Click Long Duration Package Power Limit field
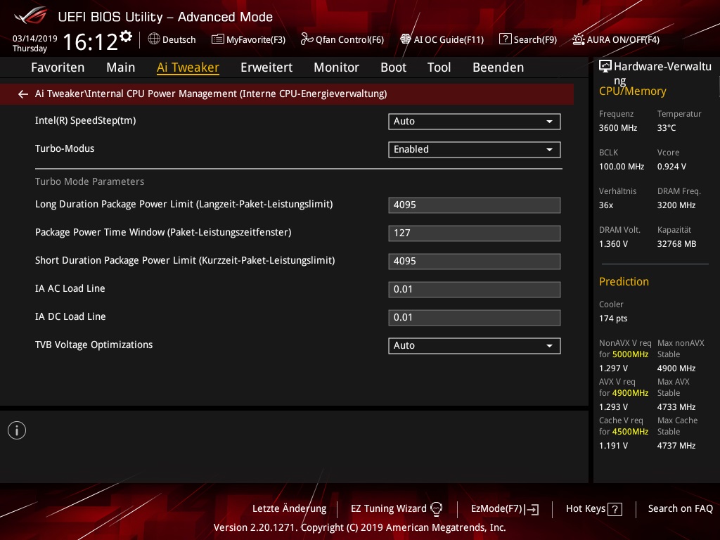This screenshot has height=540, width=720. coord(475,205)
